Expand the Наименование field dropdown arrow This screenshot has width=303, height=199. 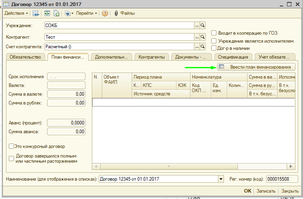(221, 179)
